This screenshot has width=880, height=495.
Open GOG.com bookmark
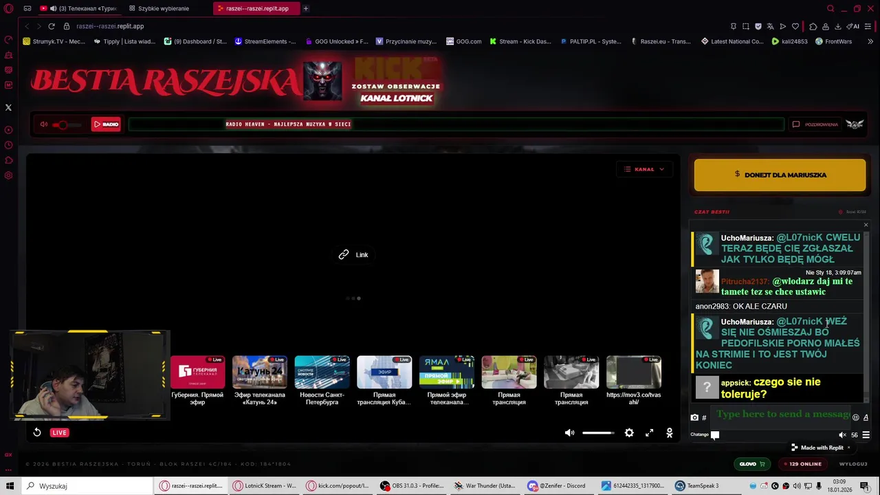click(464, 41)
